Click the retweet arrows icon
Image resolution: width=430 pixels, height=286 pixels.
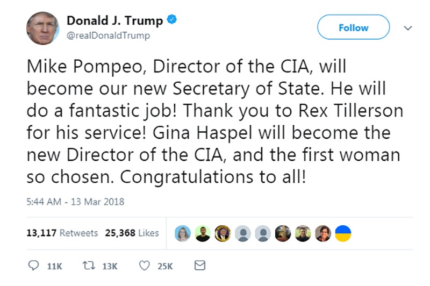point(89,266)
